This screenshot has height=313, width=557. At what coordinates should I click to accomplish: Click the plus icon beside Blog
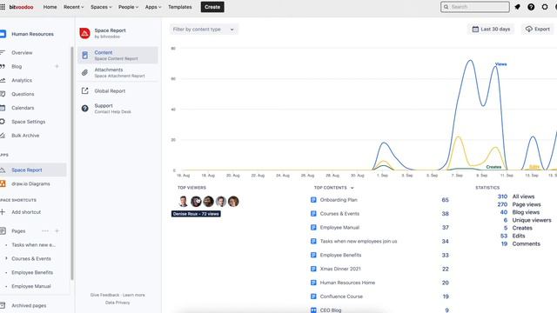coord(57,66)
